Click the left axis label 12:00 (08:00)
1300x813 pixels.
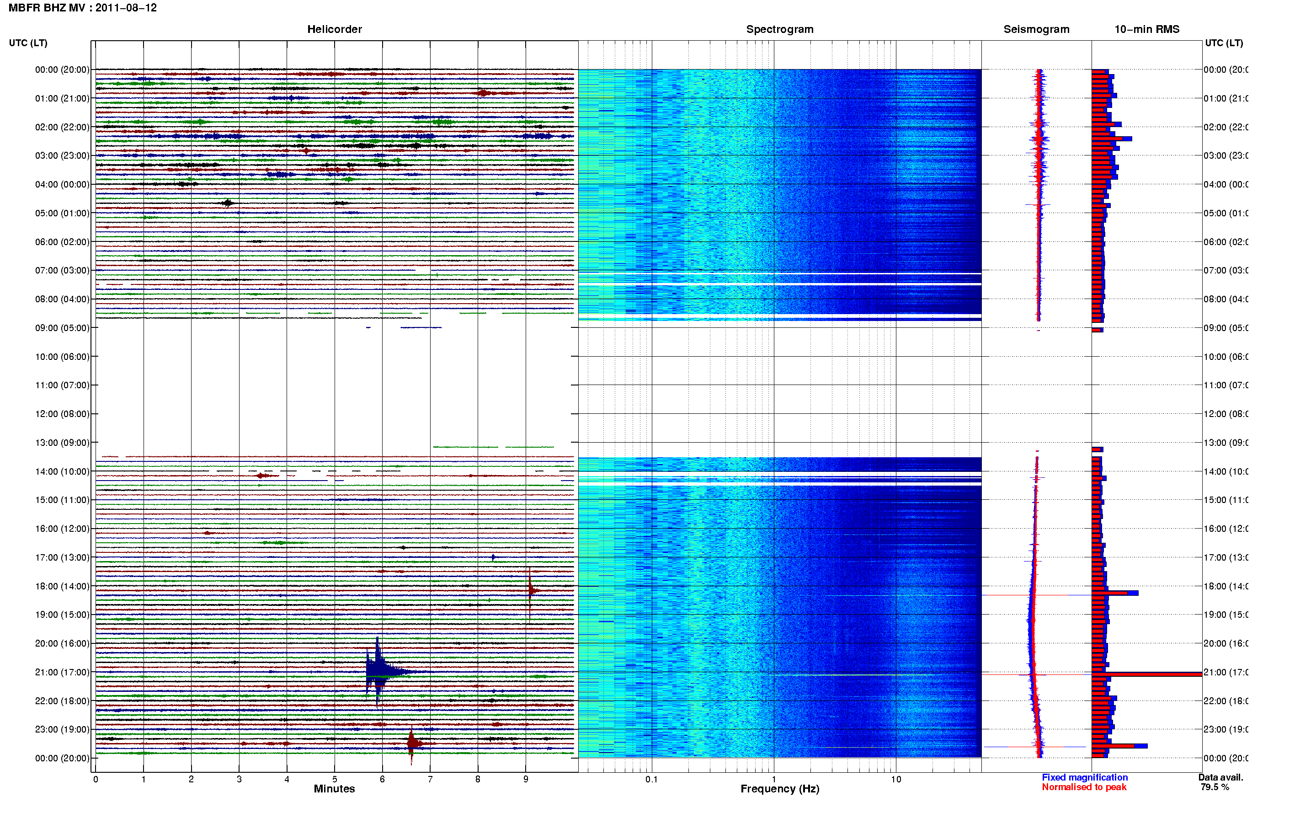pos(62,414)
